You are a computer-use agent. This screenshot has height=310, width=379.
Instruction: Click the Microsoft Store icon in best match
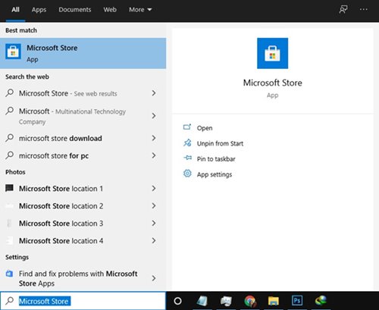pyautogui.click(x=13, y=52)
